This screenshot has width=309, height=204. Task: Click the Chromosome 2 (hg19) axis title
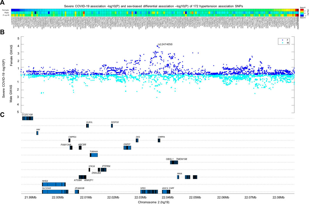pos(154,202)
